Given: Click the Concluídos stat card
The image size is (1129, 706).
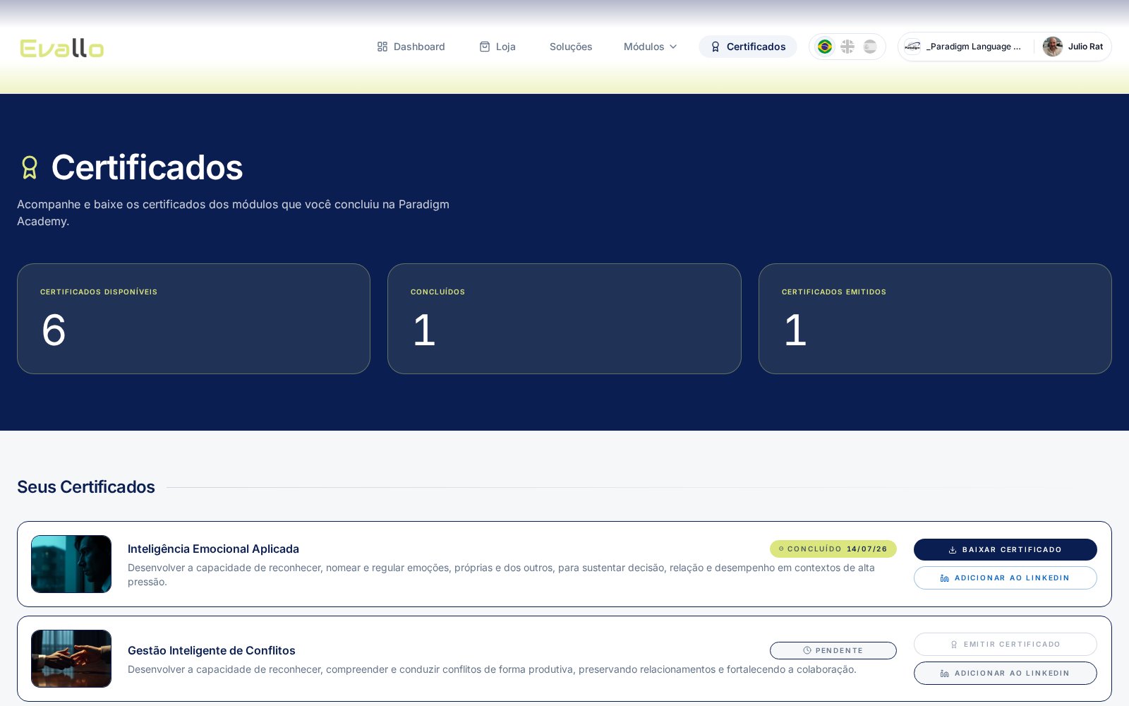Looking at the screenshot, I should pos(564,319).
